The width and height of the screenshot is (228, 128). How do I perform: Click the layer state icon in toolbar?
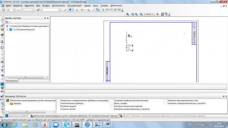point(38,10)
